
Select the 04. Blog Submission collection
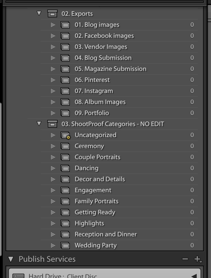[x=119, y=58]
